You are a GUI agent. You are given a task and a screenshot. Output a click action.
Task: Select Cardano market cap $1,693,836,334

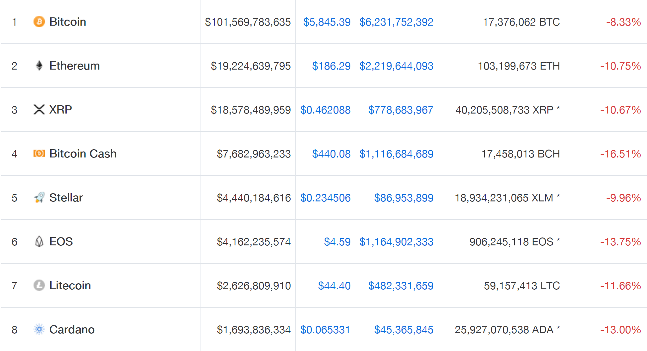tap(254, 329)
